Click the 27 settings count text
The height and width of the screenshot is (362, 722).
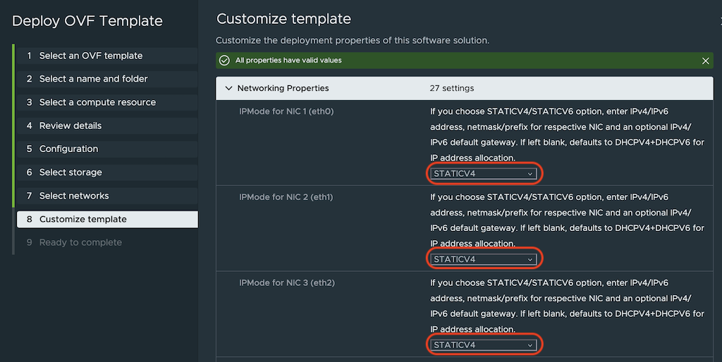tap(451, 89)
